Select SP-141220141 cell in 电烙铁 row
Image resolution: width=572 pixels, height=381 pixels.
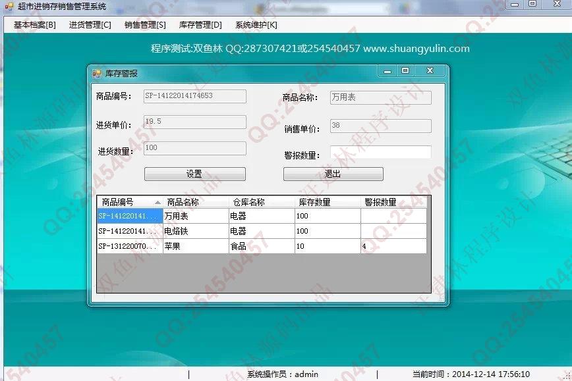click(x=130, y=231)
